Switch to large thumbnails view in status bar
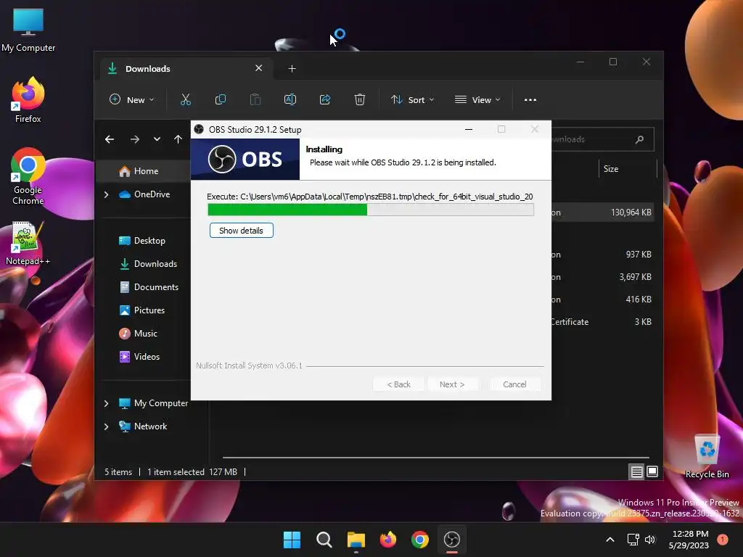 point(652,471)
